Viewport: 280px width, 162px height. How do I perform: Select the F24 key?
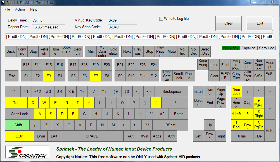coord(154,65)
